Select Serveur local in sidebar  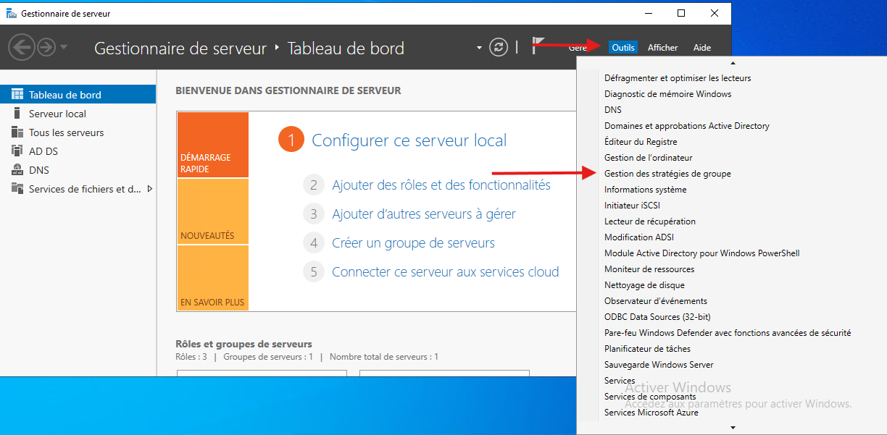tap(78, 114)
